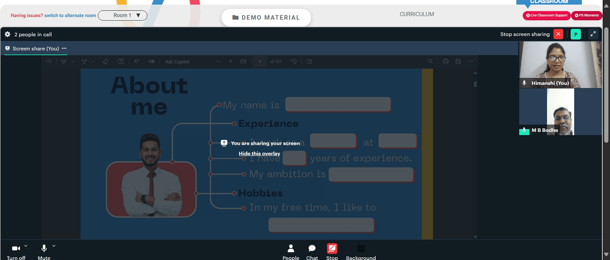Select the CURRICULUM tab

pyautogui.click(x=417, y=15)
